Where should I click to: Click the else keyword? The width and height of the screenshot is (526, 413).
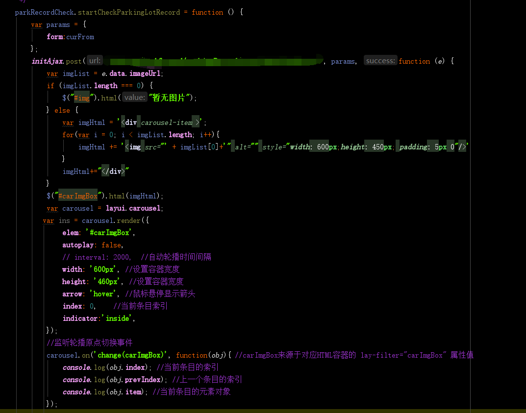[62, 110]
